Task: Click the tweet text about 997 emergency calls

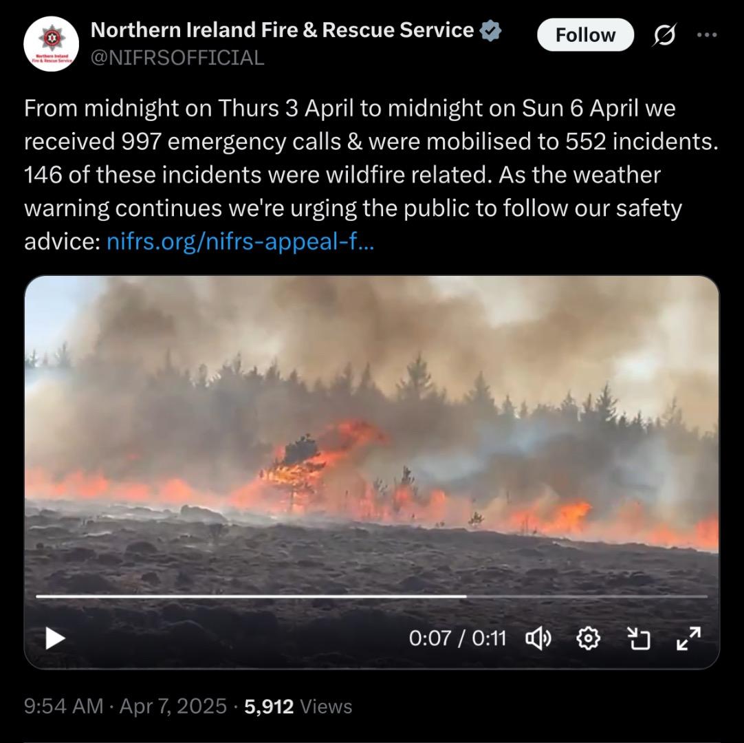Action: [371, 175]
